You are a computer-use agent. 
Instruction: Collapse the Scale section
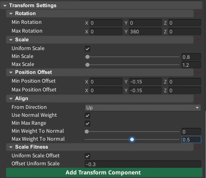click(11, 40)
